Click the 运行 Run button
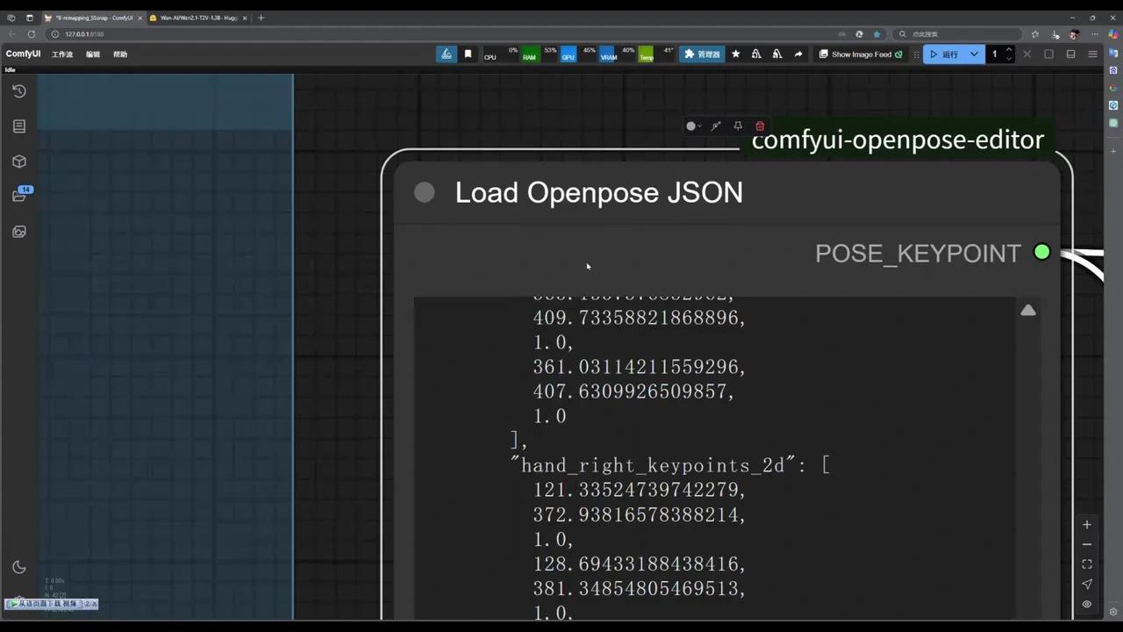Viewport: 1123px width, 632px height. click(x=948, y=54)
